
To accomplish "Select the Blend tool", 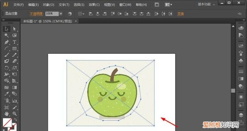I will pos(14,94).
